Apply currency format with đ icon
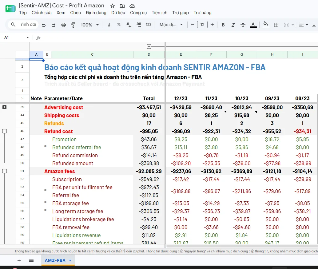The width and height of the screenshot is (318, 269). point(109,25)
